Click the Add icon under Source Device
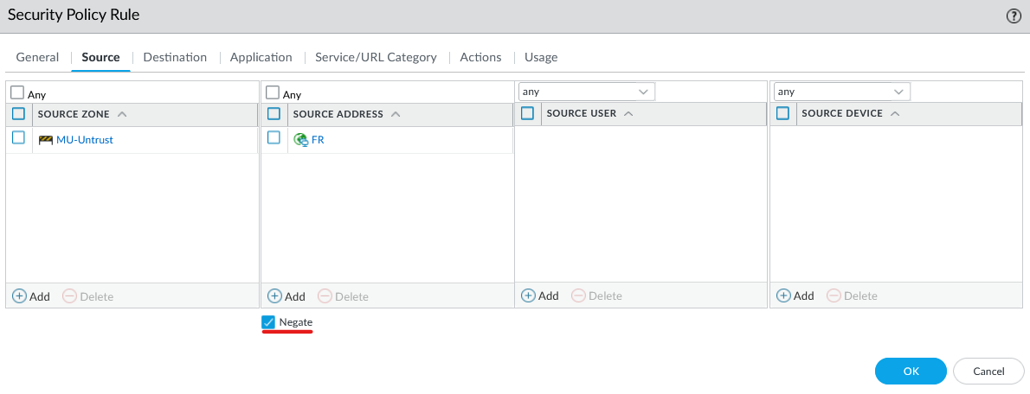The image size is (1030, 394). 783,295
